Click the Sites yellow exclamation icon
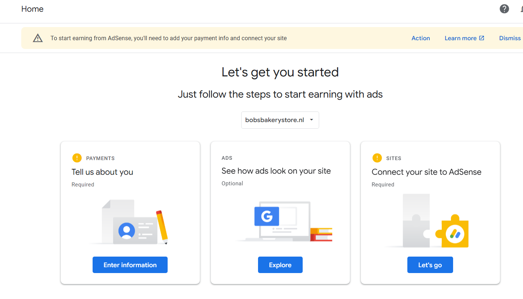Screen dimensions: 523x299 pyautogui.click(x=377, y=158)
